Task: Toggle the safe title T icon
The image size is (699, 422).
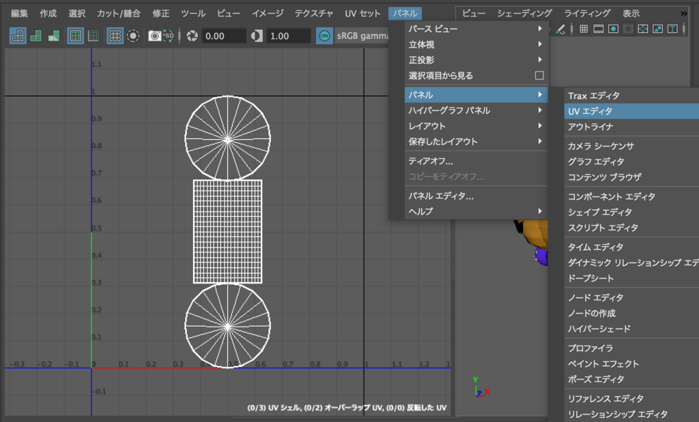Action: tap(672, 29)
